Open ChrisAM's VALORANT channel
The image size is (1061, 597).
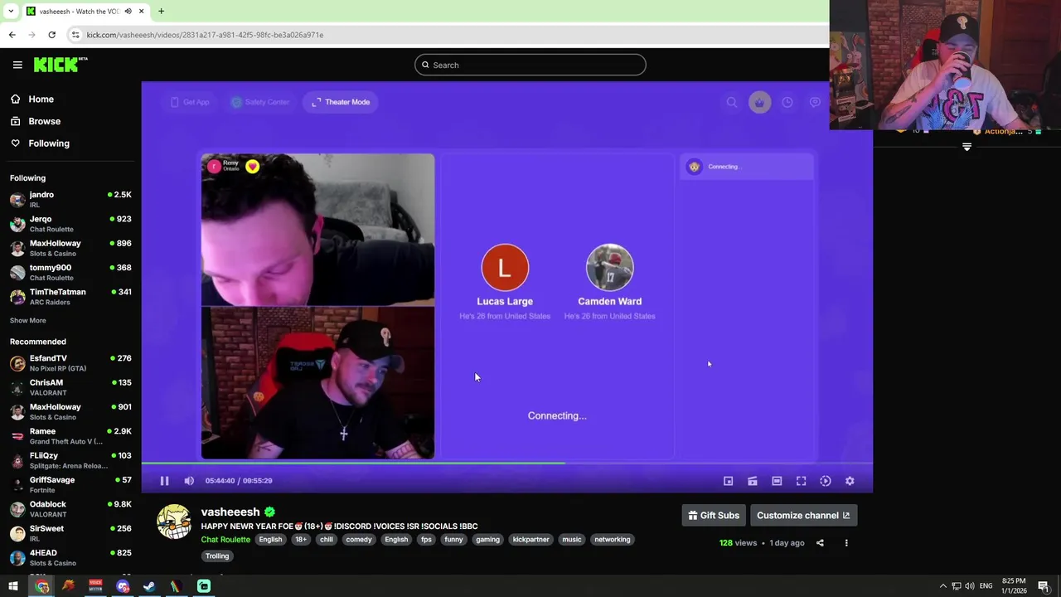[70, 387]
